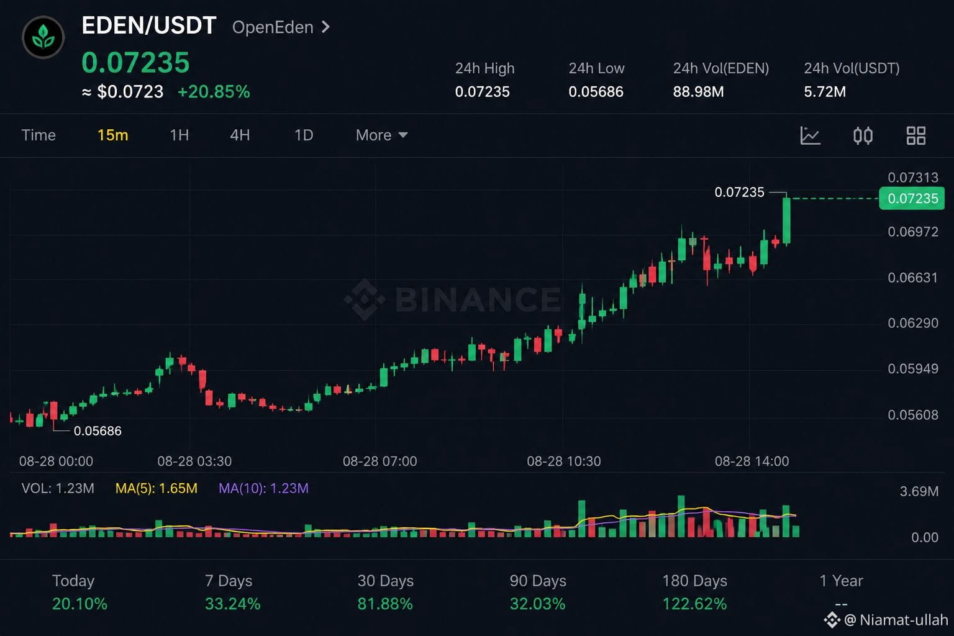Screen dimensions: 954x636
Task: Click the 3.69M volume axis label
Action: [x=919, y=492]
